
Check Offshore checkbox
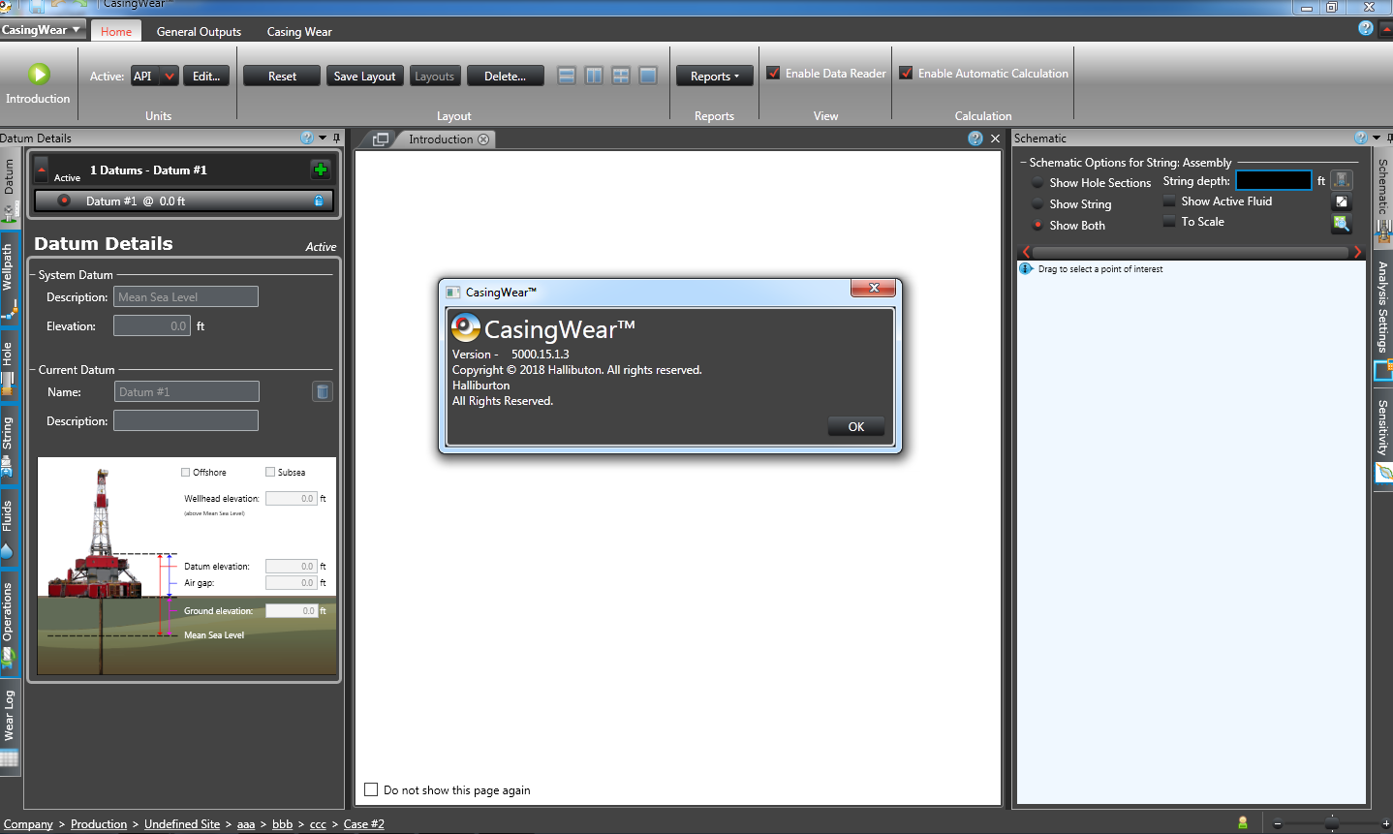pos(185,473)
